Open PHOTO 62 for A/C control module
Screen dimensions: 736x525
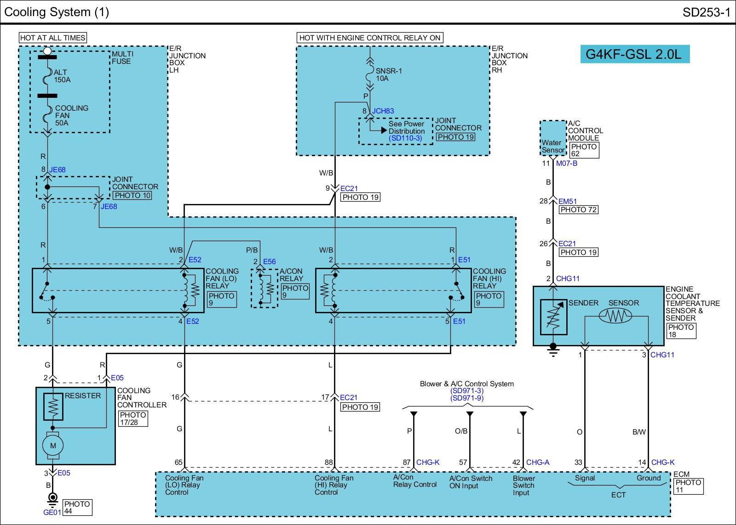point(583,150)
